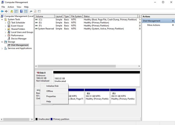Viewport: 175px width, 125px height.
Task: Select Offline in the context menu
Action: point(49,91)
